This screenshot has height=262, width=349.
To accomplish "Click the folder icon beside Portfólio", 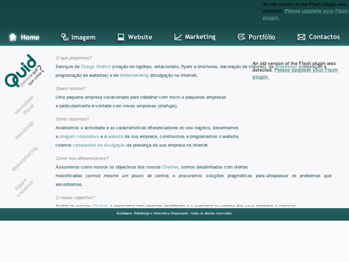I will (241, 37).
